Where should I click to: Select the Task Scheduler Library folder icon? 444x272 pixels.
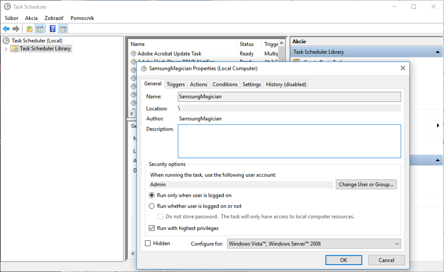14,49
